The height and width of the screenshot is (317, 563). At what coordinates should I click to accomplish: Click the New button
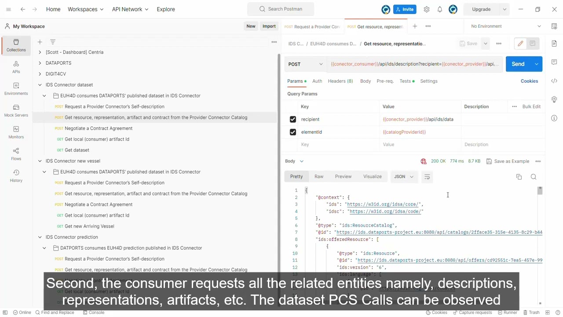tap(251, 26)
